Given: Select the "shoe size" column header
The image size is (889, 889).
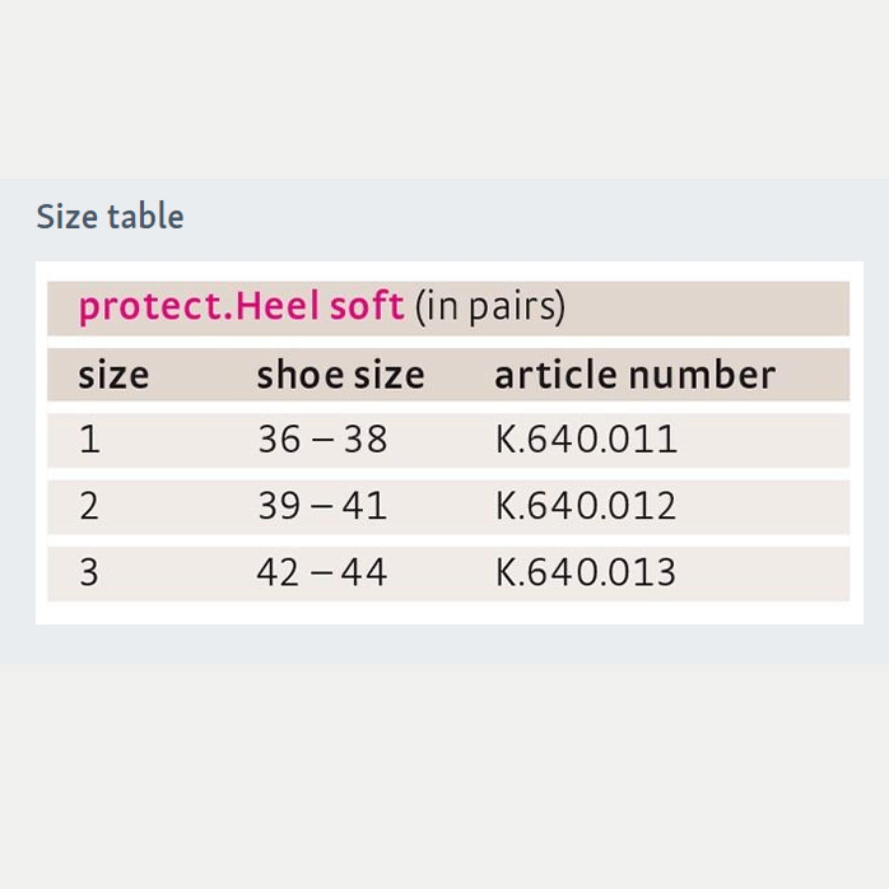Looking at the screenshot, I should [x=340, y=375].
